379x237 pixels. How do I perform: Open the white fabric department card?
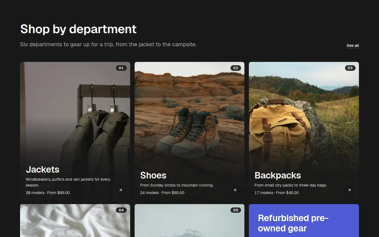(x=75, y=221)
